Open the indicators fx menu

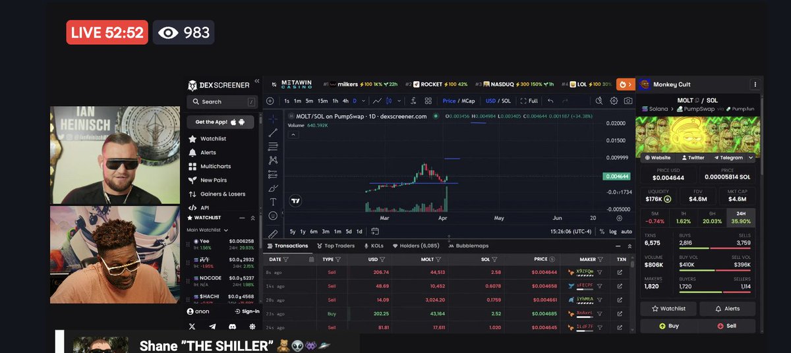(413, 101)
